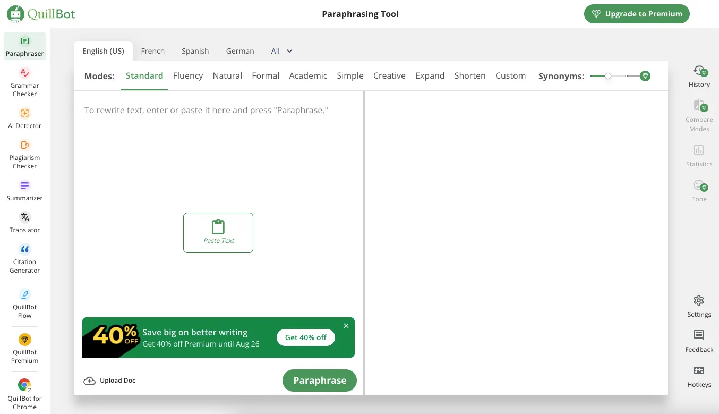Open QuillBot Flow
The height and width of the screenshot is (414, 719).
click(x=24, y=303)
